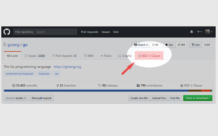View the 3,651 forks count
The image size is (218, 136).
pyautogui.click(x=207, y=45)
